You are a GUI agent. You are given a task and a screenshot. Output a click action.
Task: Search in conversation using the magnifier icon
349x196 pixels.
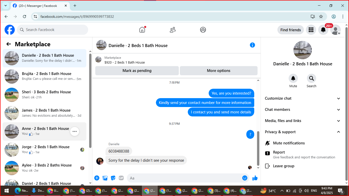click(311, 78)
